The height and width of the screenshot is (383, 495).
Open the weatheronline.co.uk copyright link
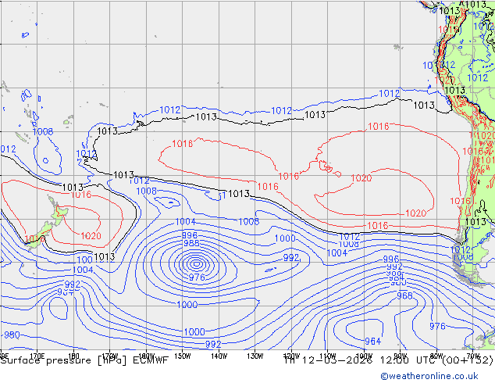click(429, 376)
